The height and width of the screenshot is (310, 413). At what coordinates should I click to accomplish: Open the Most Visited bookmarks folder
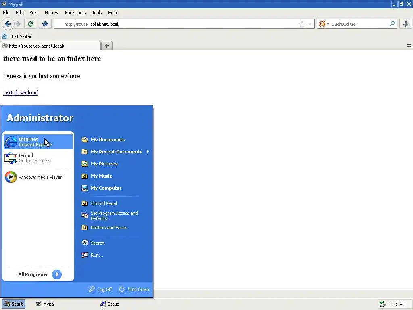pyautogui.click(x=17, y=36)
